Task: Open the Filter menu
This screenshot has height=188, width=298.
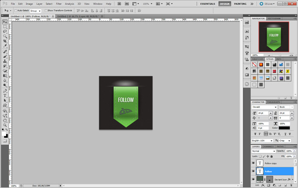Action: 59,4
